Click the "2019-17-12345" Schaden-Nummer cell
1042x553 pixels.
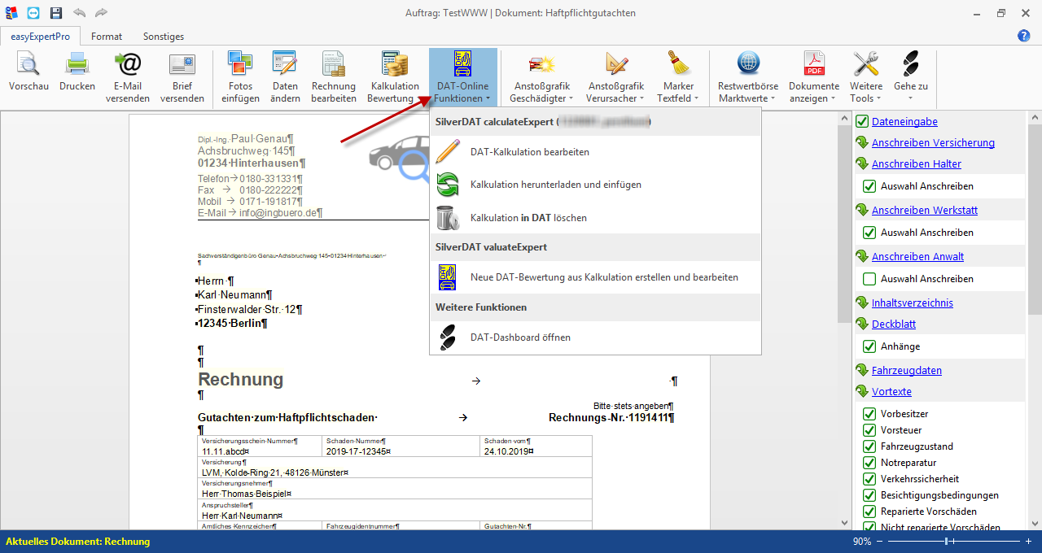pyautogui.click(x=401, y=446)
